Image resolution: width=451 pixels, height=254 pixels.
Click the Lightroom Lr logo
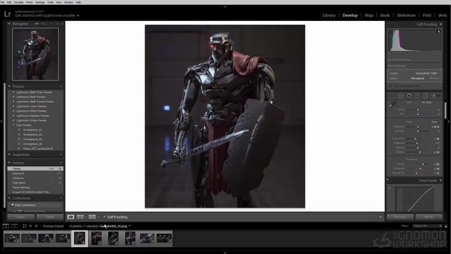coord(7,14)
